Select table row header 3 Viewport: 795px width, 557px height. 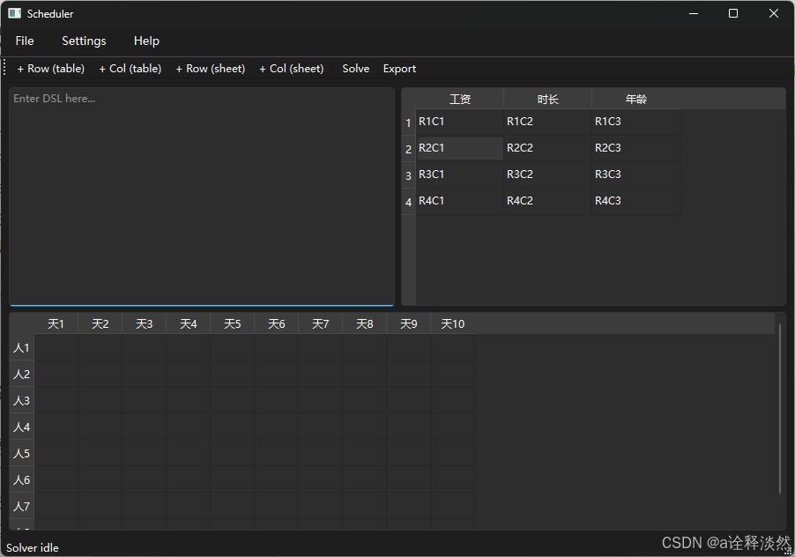408,175
